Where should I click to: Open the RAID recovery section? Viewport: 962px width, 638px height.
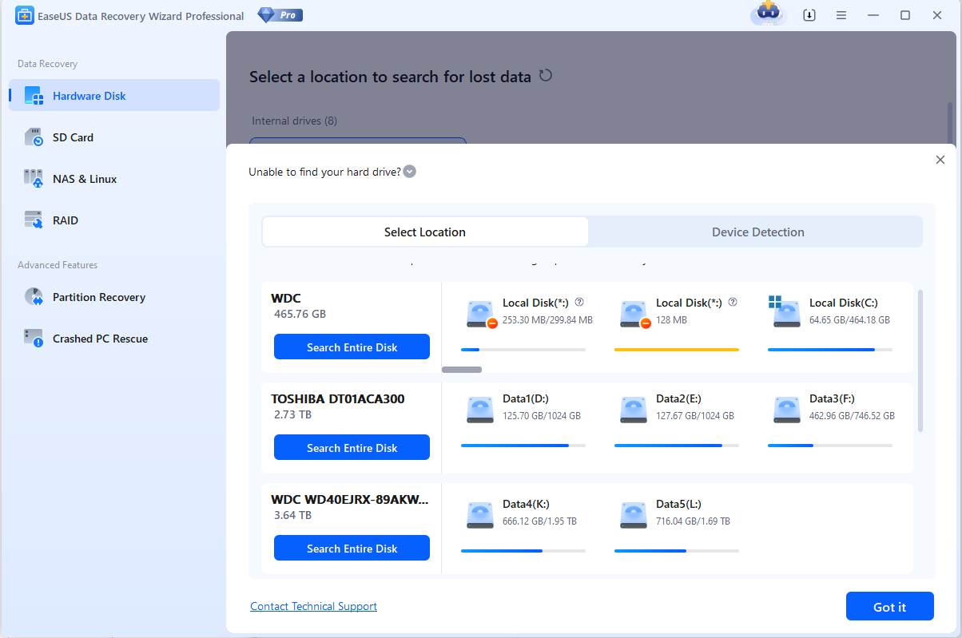coord(65,220)
